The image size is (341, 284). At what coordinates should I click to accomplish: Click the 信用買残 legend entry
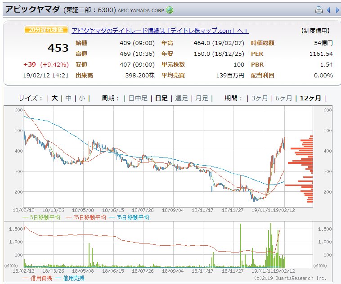tap(37, 278)
